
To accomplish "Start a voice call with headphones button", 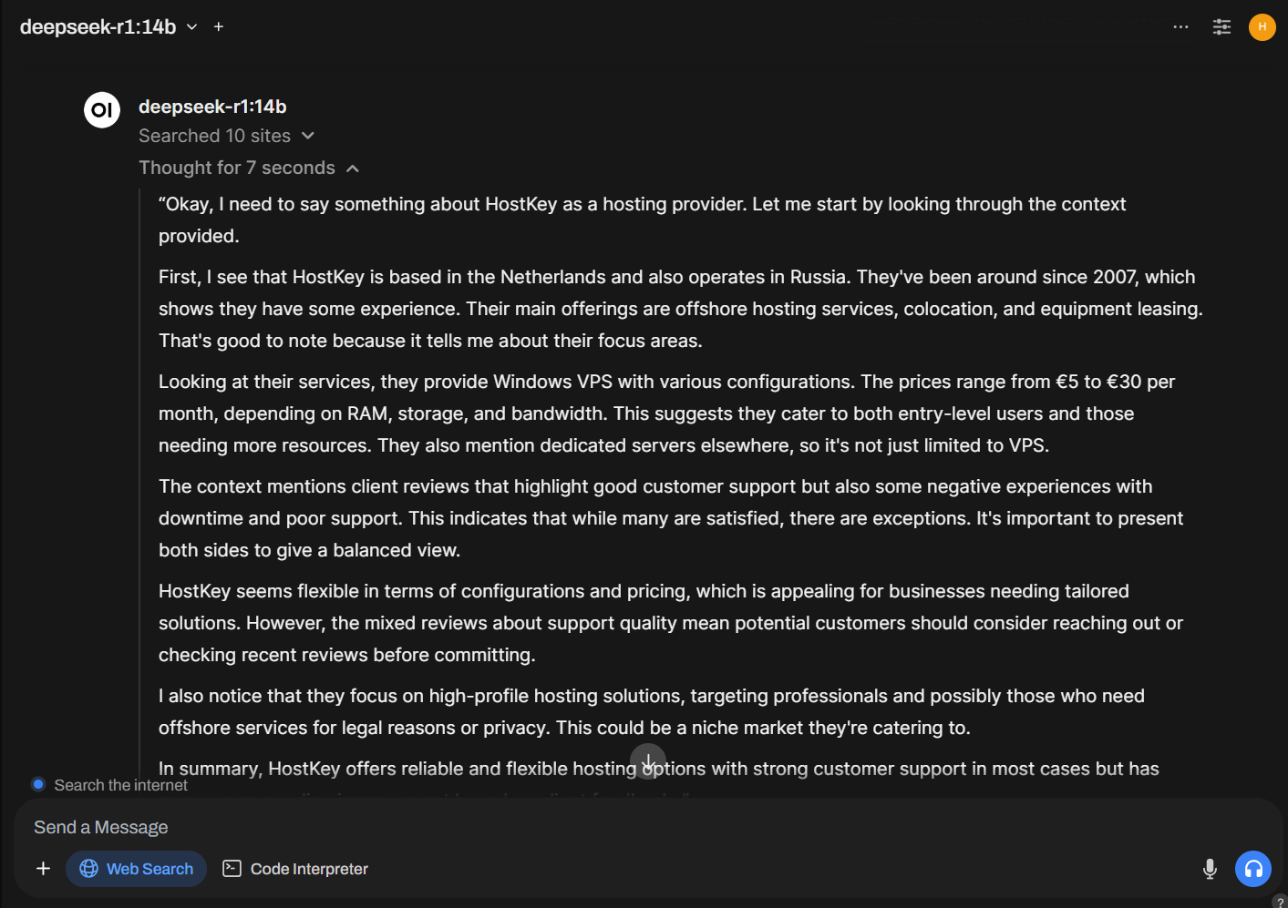I will click(1252, 869).
